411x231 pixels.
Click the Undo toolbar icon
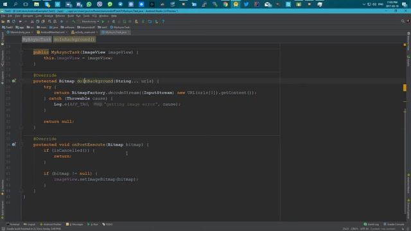pos(20,21)
